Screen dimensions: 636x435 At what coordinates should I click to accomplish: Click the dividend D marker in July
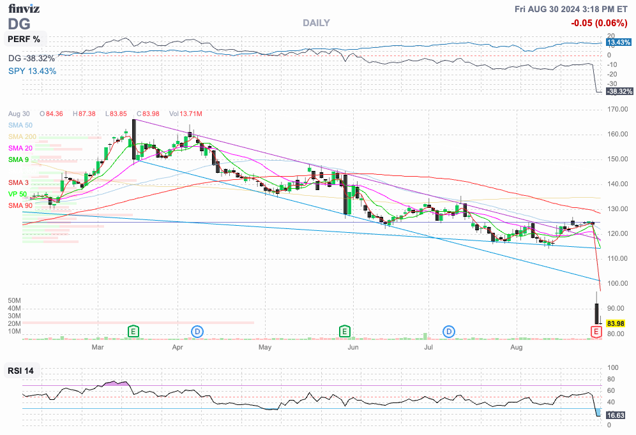(x=449, y=331)
